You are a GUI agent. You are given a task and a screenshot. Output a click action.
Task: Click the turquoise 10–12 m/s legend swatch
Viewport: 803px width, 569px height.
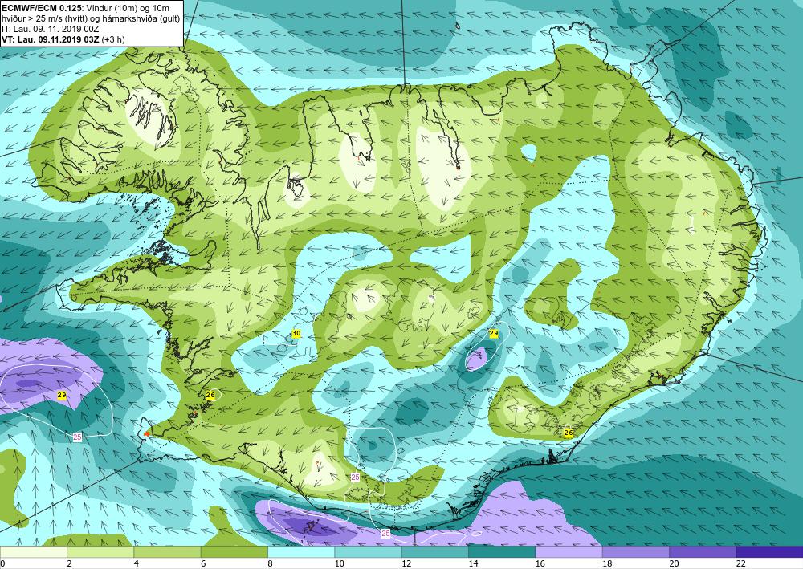pos(368,552)
